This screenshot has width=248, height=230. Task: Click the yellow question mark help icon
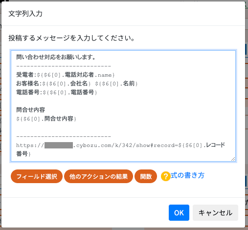coord(165,176)
